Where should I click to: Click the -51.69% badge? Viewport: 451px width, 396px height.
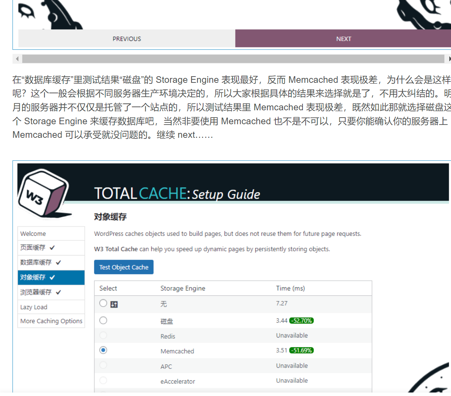(x=301, y=350)
